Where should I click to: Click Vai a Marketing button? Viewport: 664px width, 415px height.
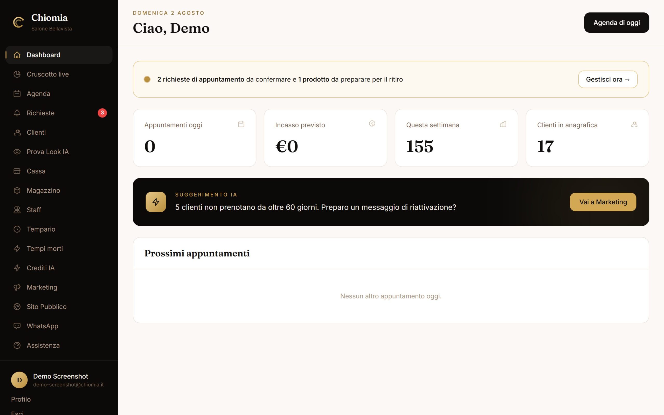603,202
